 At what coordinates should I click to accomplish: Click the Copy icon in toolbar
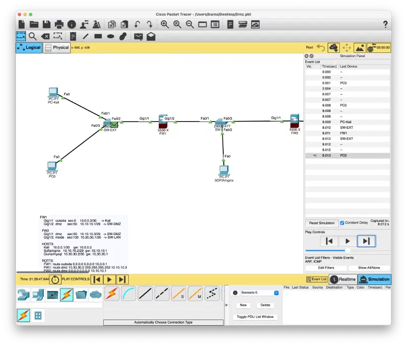(112, 24)
